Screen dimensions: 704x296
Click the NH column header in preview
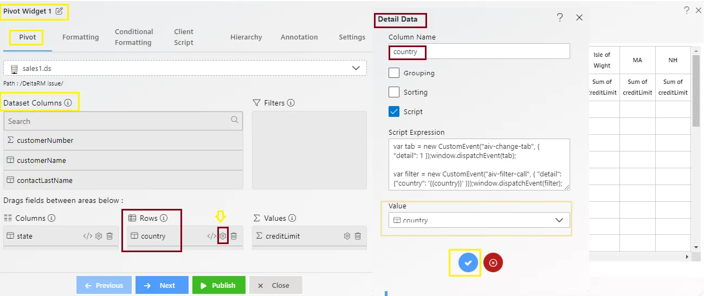point(673,60)
